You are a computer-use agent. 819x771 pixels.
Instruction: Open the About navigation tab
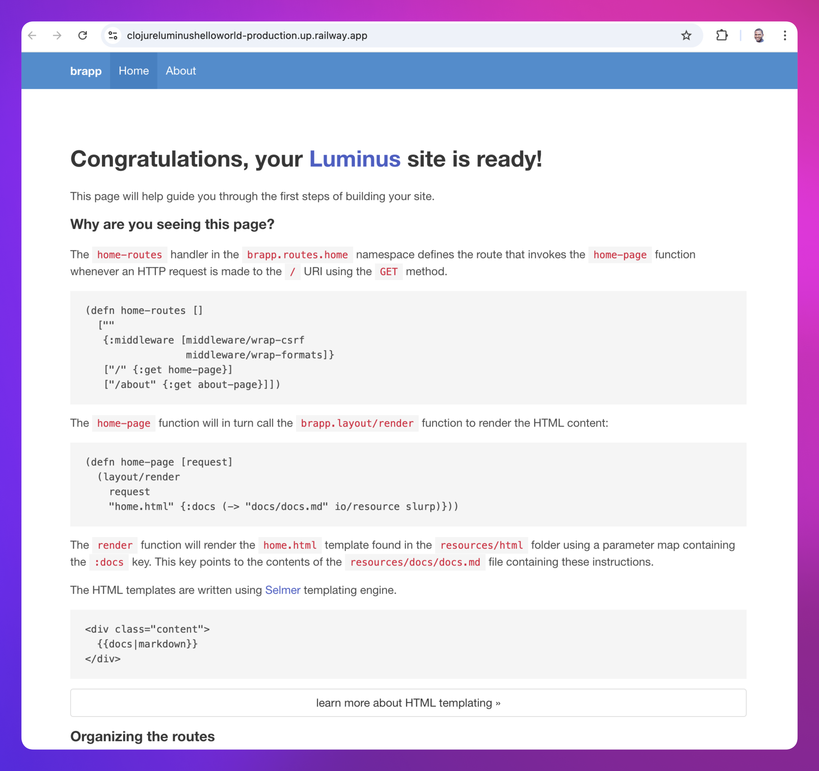pos(180,71)
